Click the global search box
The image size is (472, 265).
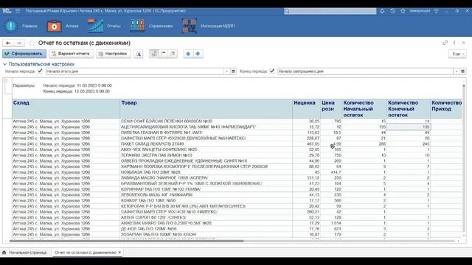coord(330,11)
